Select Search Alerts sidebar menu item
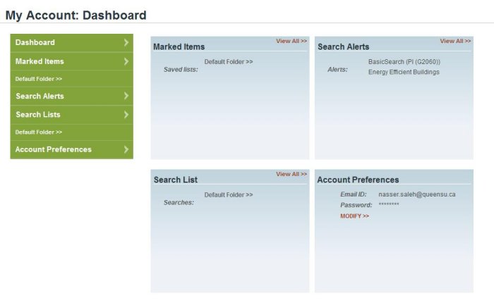Viewport: 494px width, 305px height. click(x=72, y=96)
